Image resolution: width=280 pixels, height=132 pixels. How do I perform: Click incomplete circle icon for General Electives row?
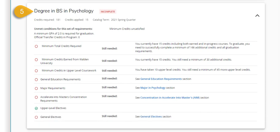(36, 117)
